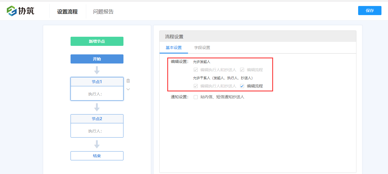Screen dimensions: 388x174
Task: Select the 节点2 node header
Action: [x=97, y=119]
